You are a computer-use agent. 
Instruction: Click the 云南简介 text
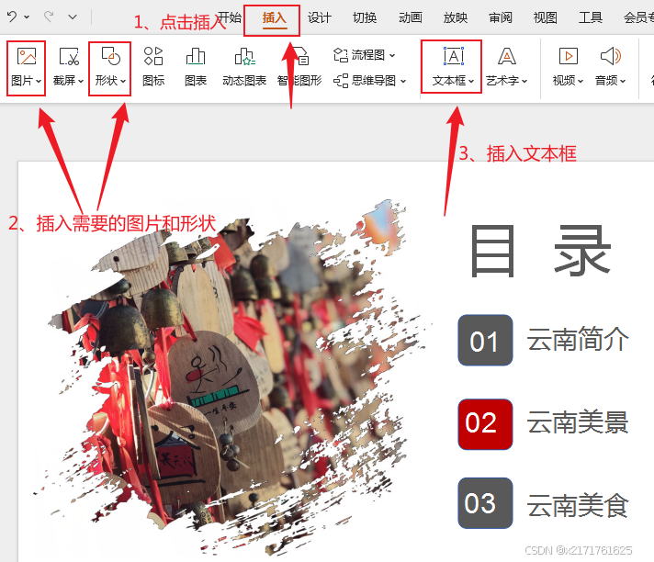pyautogui.click(x=578, y=339)
